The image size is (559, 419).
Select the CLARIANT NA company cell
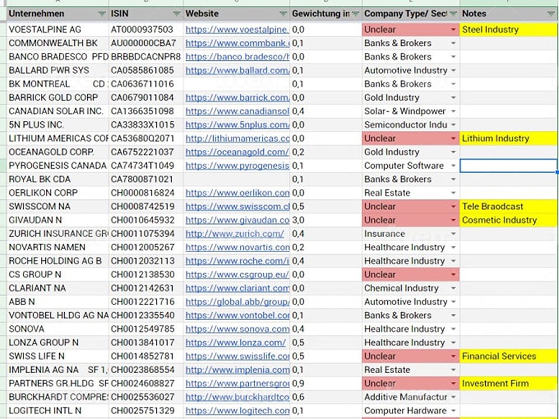pos(58,288)
